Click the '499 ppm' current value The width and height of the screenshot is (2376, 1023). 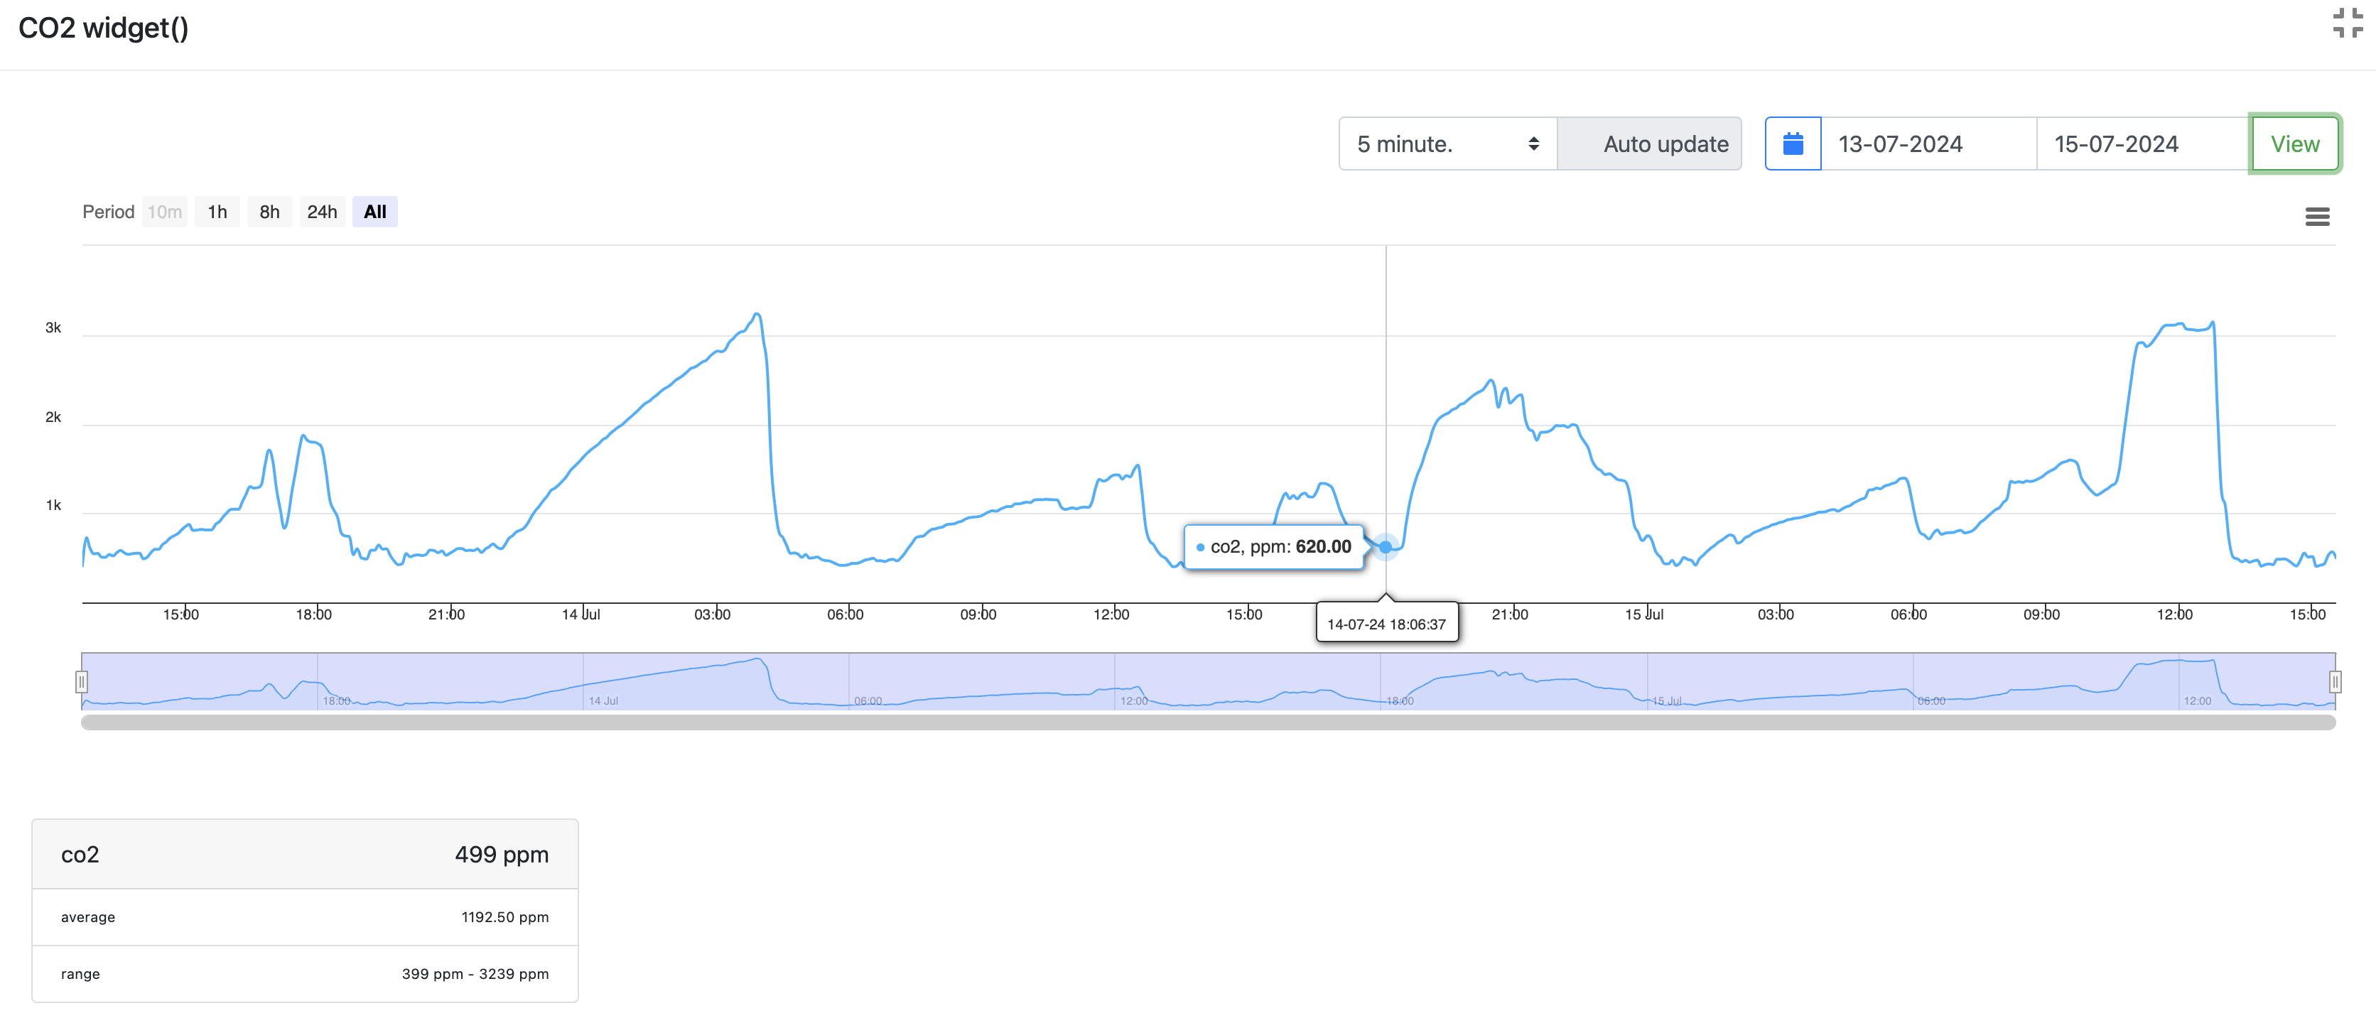[x=501, y=854]
